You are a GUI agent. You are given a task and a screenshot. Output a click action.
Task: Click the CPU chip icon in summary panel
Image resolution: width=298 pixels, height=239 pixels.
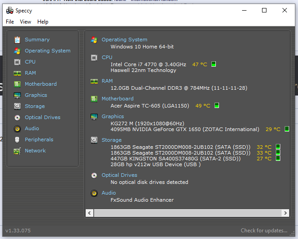pyautogui.click(x=94, y=58)
